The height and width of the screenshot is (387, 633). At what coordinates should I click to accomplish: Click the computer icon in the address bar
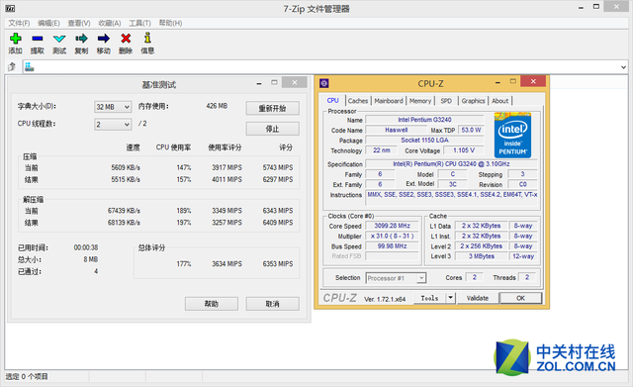tap(29, 67)
